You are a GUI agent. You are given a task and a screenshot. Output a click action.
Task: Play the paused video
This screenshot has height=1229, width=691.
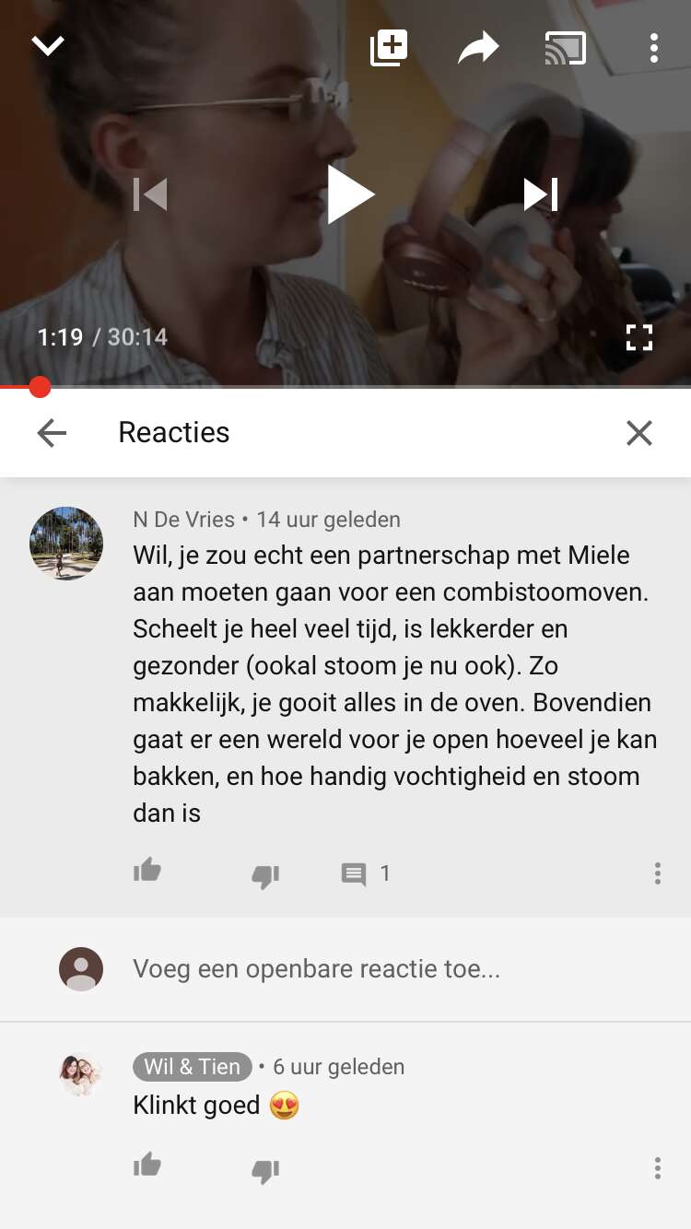click(350, 194)
